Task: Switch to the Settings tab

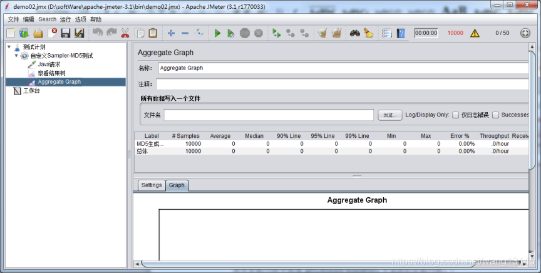Action: point(152,185)
